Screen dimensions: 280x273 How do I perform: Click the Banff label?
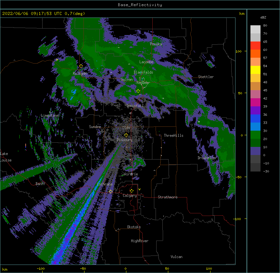(40, 184)
